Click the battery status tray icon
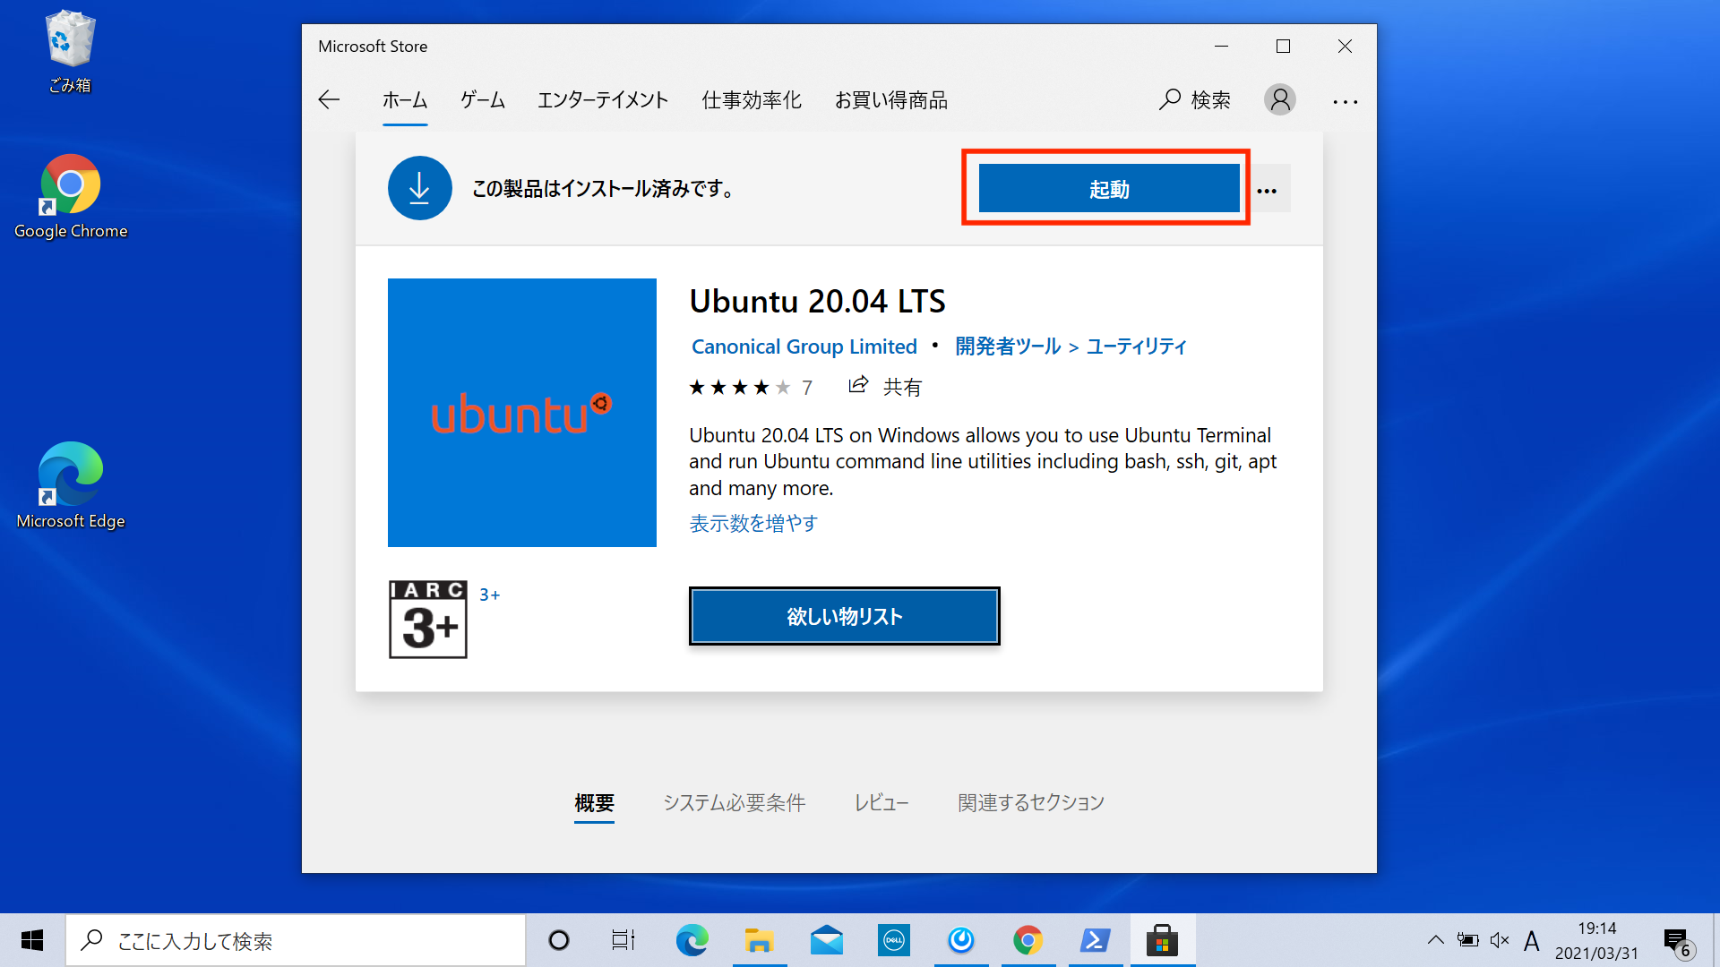1720x967 pixels. point(1467,940)
